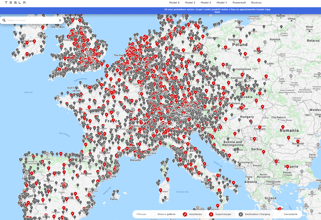Click the Tyrrhenian Sea label
The width and height of the screenshot is (321, 220).
[182, 192]
